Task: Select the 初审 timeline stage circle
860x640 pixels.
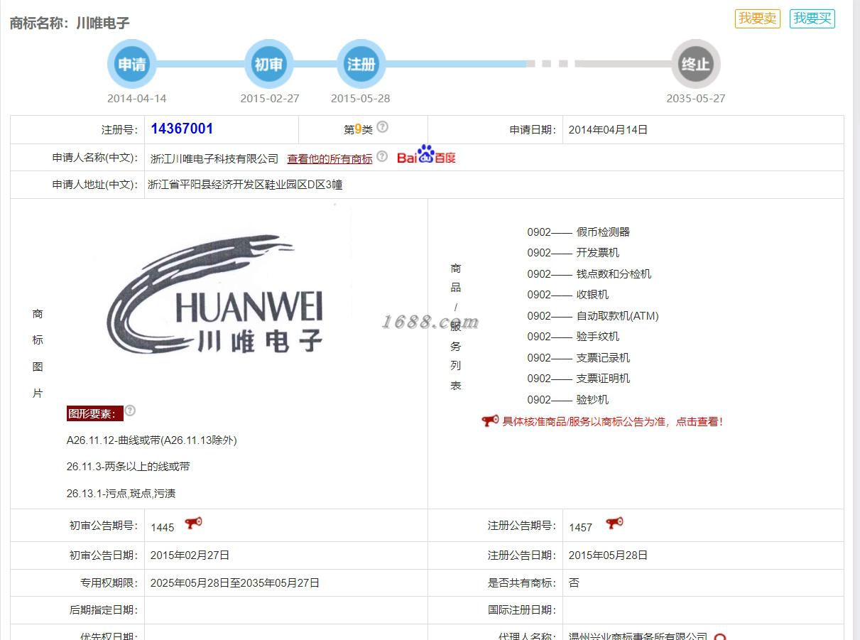Action: (x=268, y=65)
